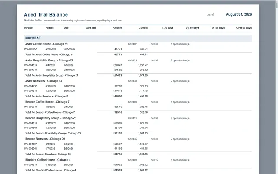Click the "31–60 days" column header
Screen dimensions: 278x174
tap(192, 28)
